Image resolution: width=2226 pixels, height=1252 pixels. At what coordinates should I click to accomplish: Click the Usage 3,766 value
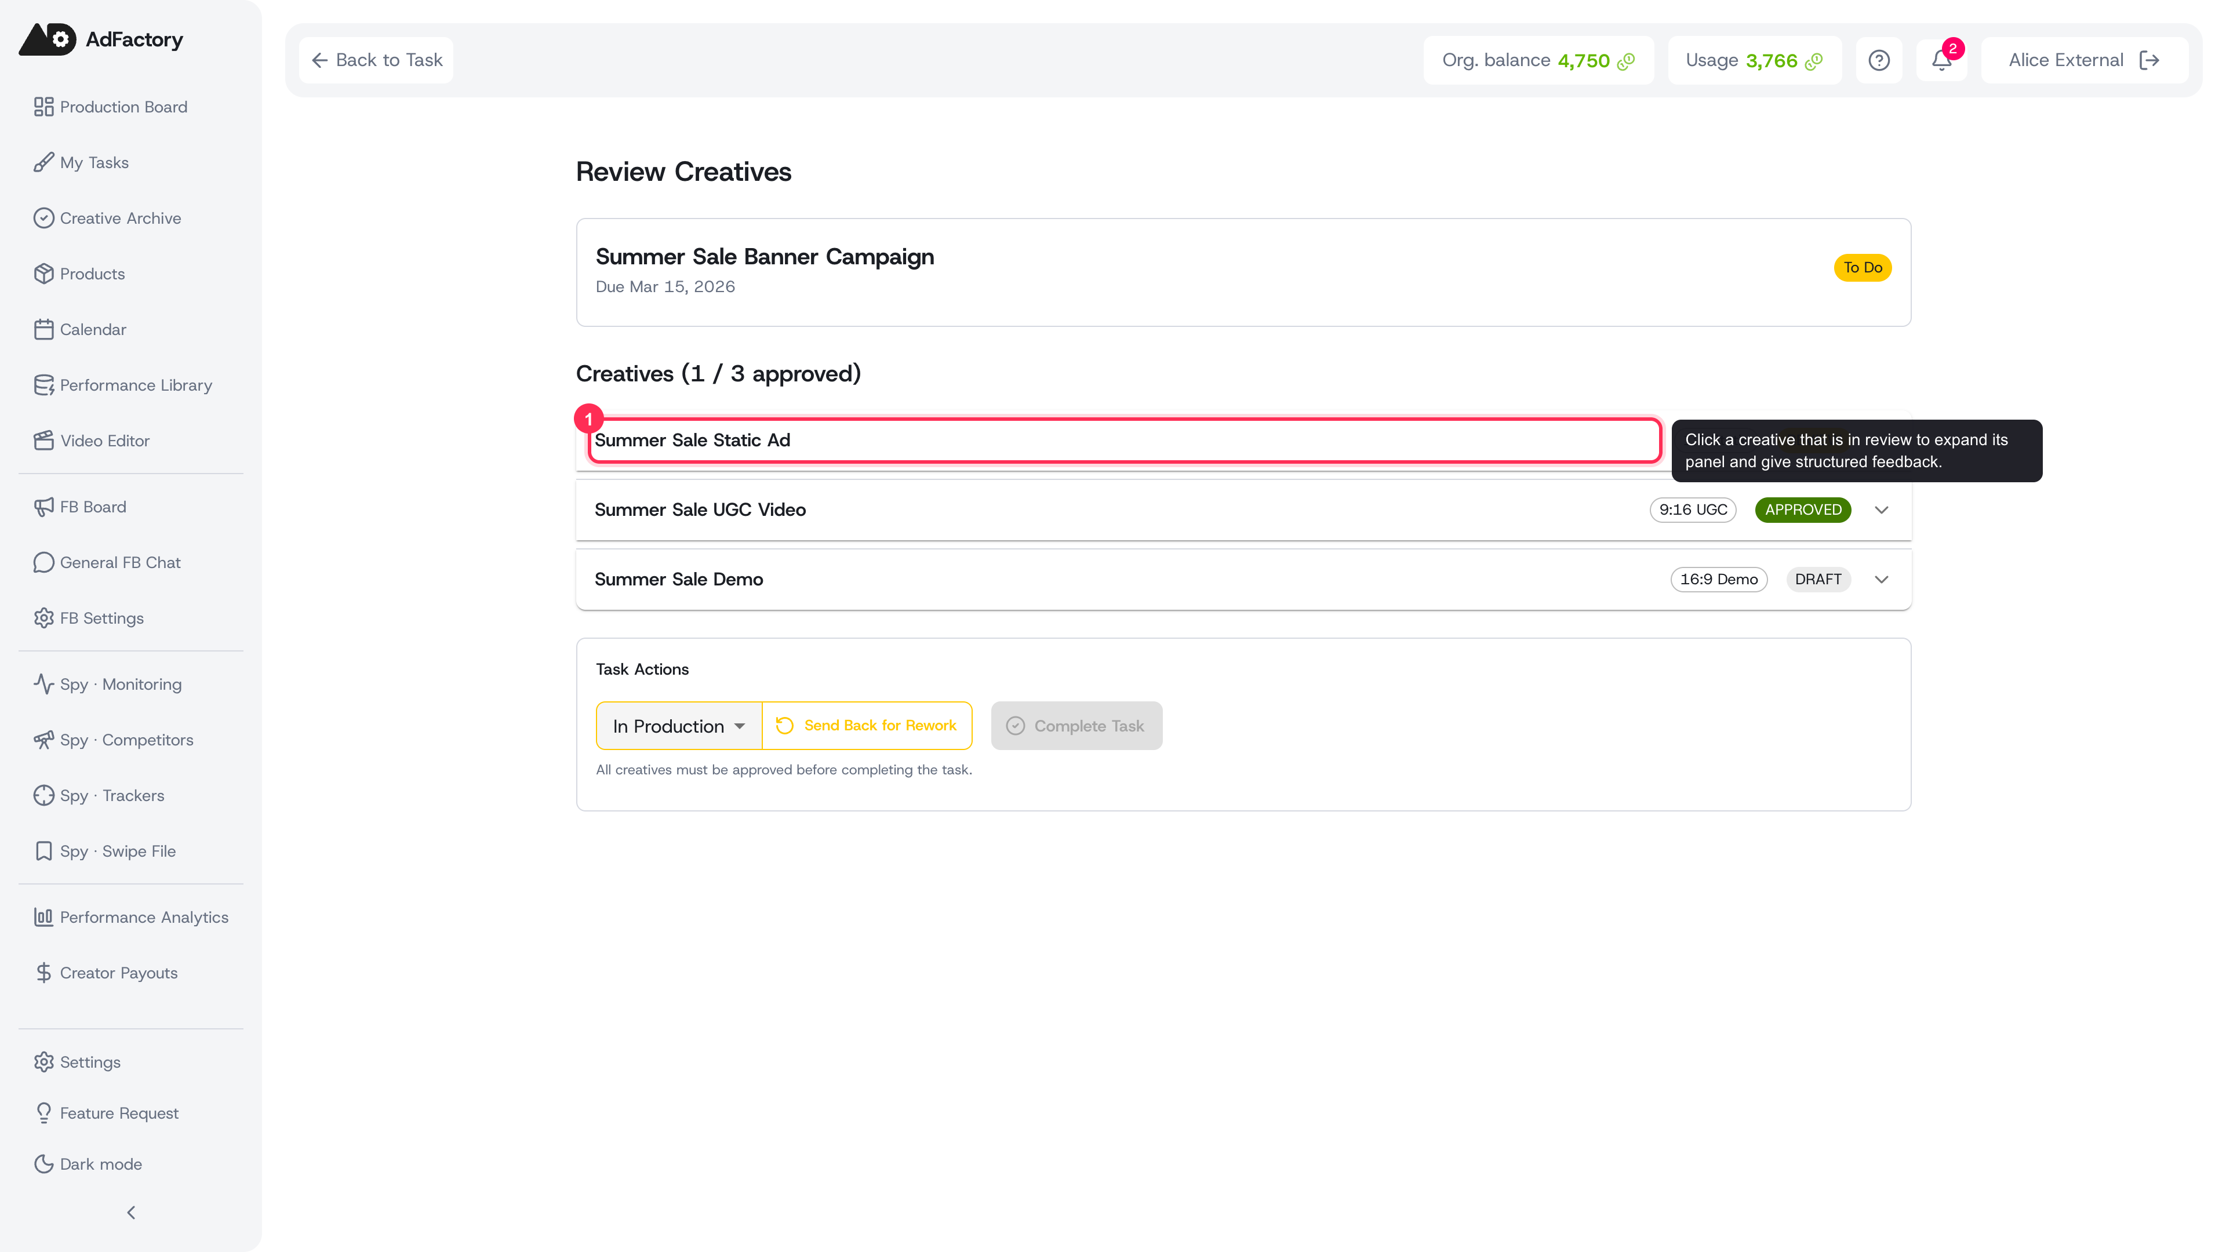pos(1772,60)
